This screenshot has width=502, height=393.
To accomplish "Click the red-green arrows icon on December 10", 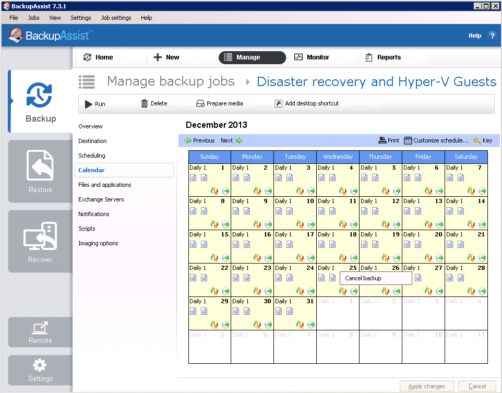I will (x=300, y=224).
